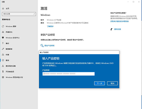Click the feedback person icon
Viewport: 142px width, 109px height.
pos(111,29)
